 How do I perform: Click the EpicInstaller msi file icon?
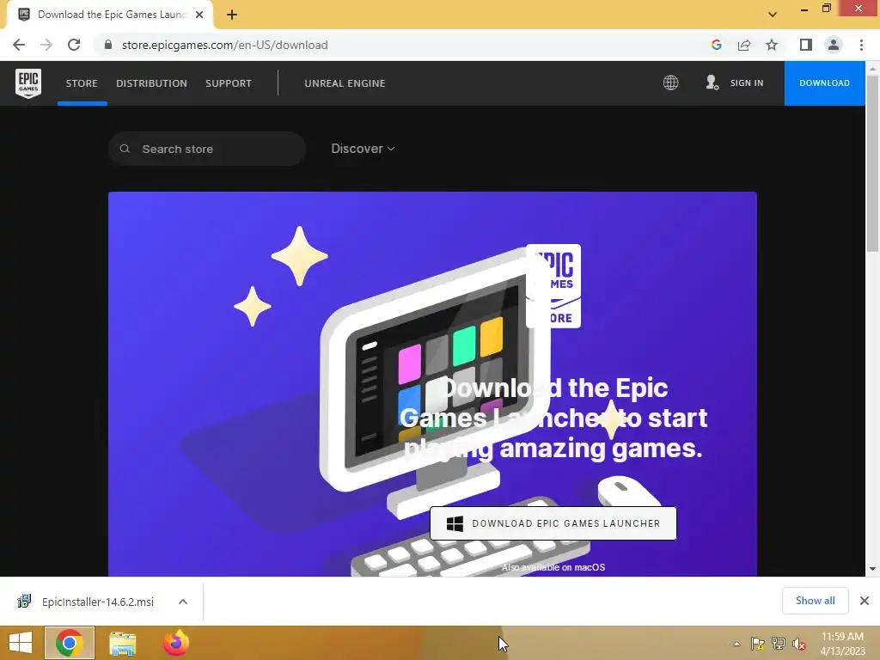24,601
